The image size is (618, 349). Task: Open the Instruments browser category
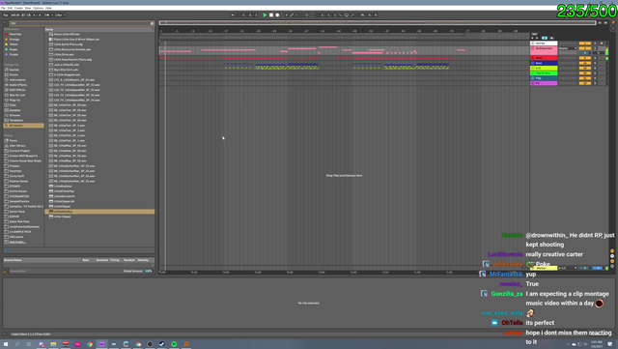coord(16,79)
